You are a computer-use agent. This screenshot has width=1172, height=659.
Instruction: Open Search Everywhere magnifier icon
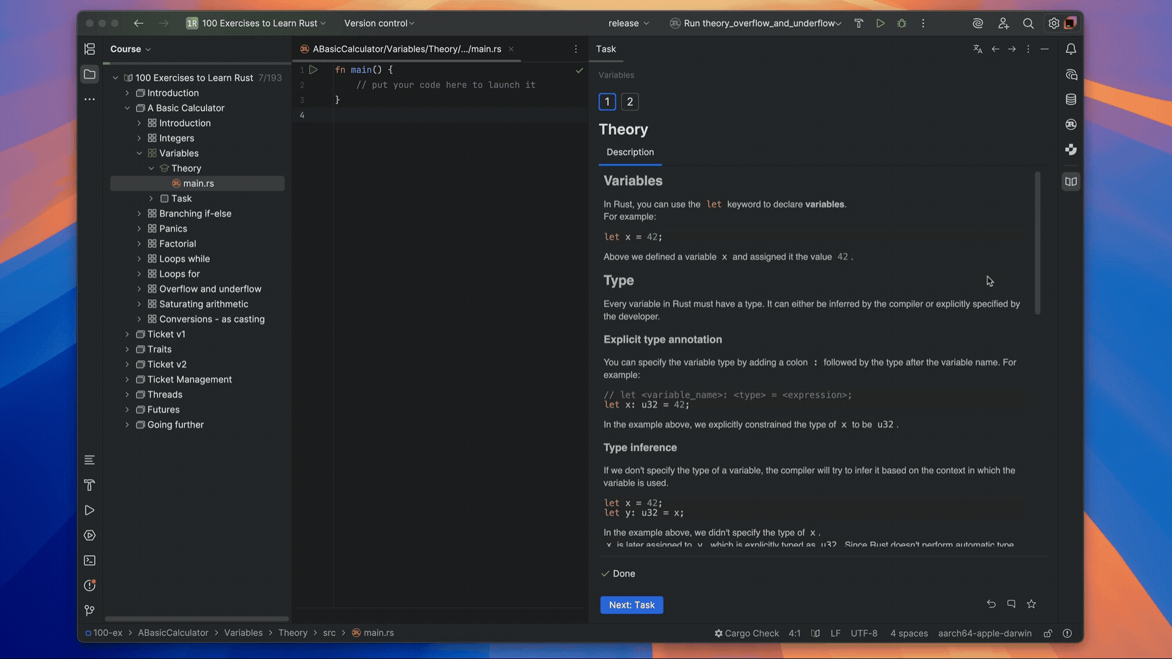click(1028, 23)
